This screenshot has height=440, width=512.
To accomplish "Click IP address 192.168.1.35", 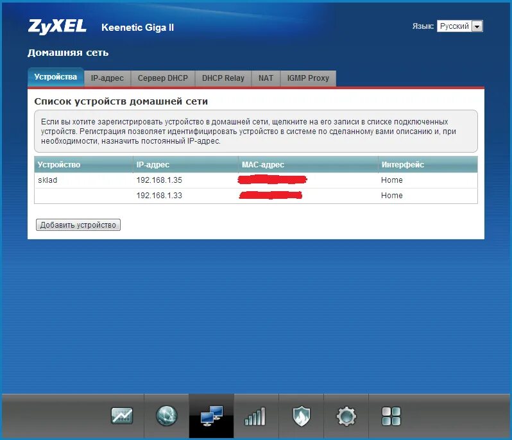I will [x=159, y=180].
